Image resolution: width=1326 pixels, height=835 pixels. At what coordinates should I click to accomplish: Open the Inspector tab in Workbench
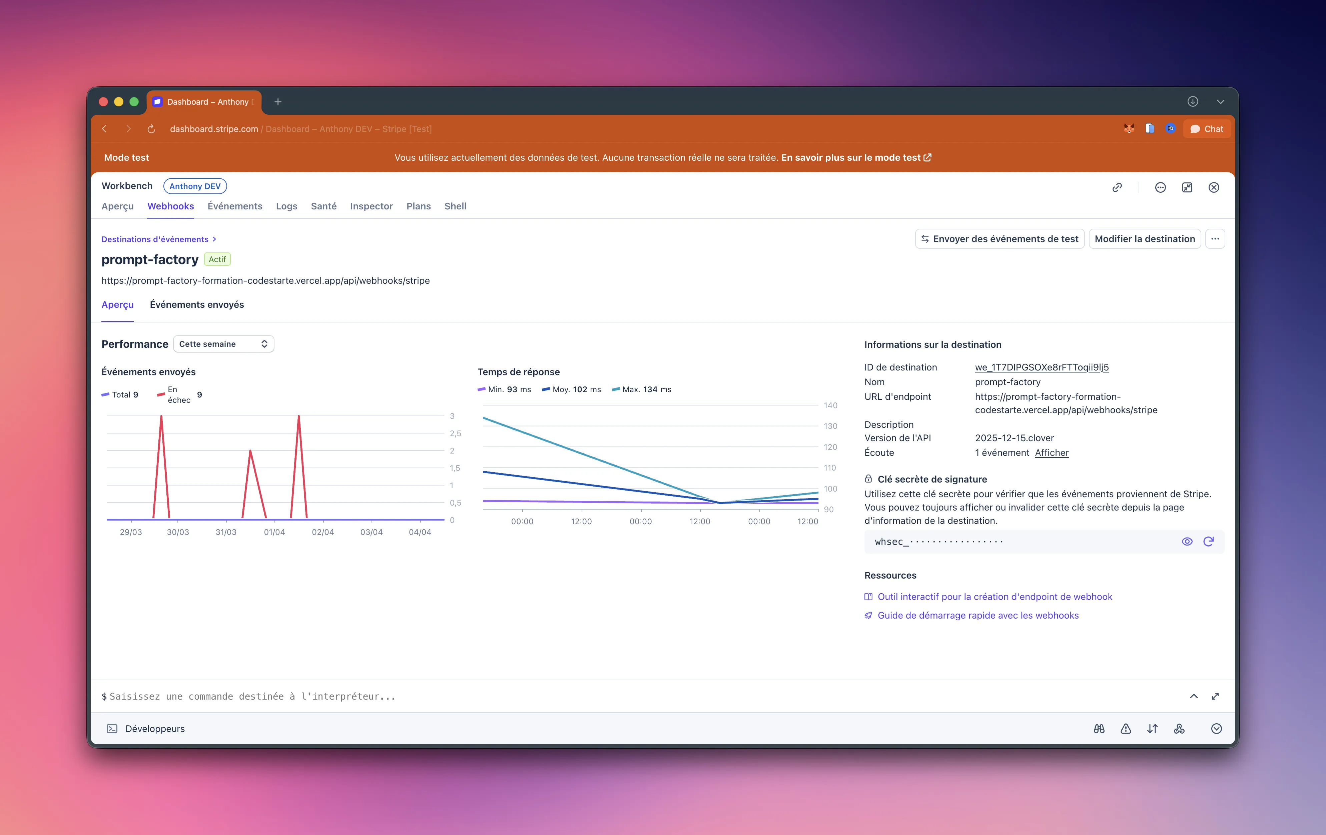click(x=371, y=206)
